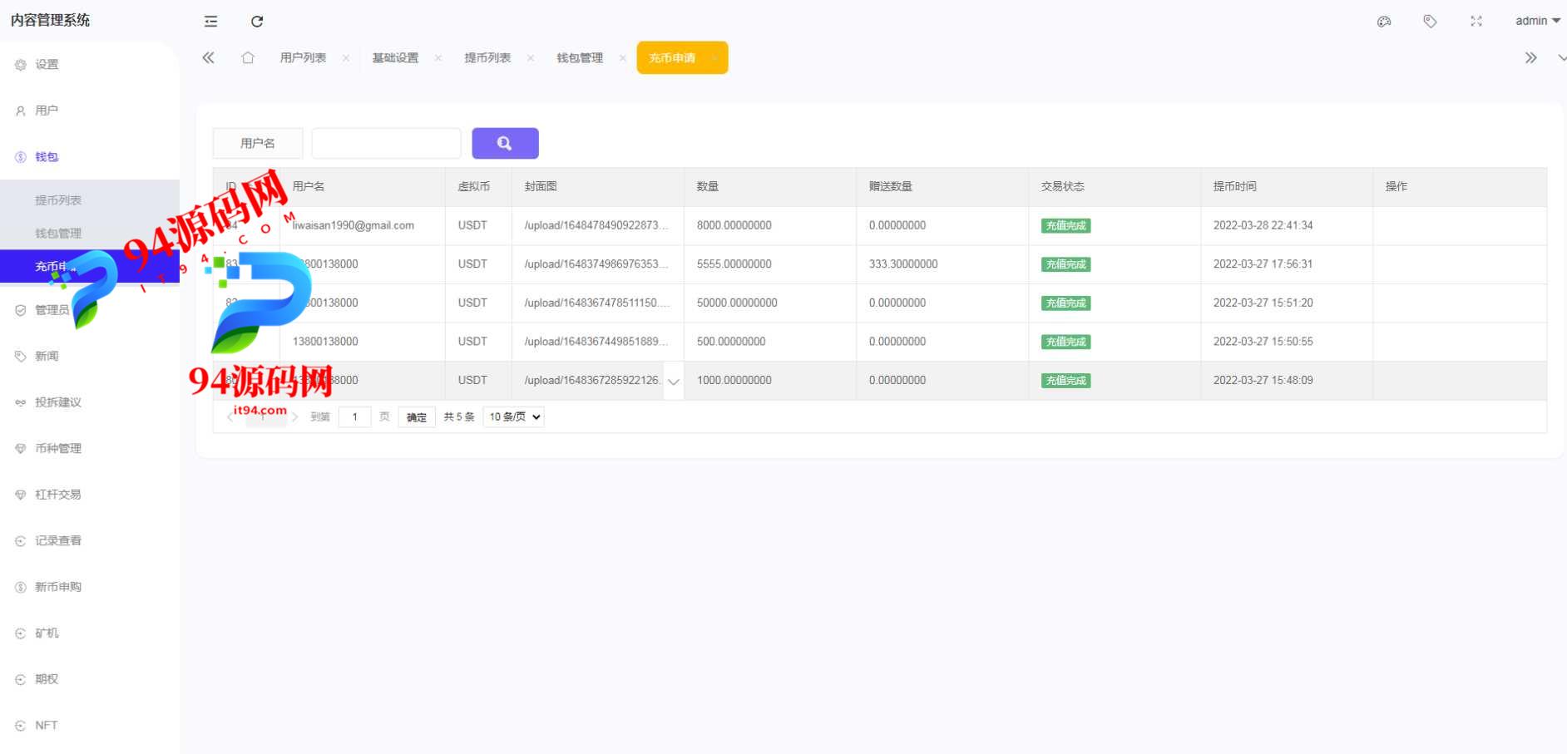The height and width of the screenshot is (754, 1567).
Task: Open the 10 条/页 page size dropdown
Action: tap(513, 416)
